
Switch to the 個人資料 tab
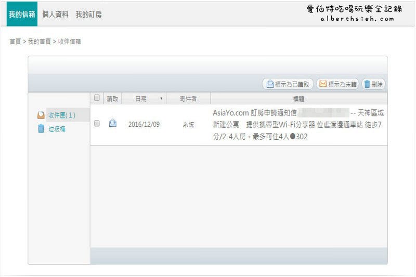click(55, 15)
